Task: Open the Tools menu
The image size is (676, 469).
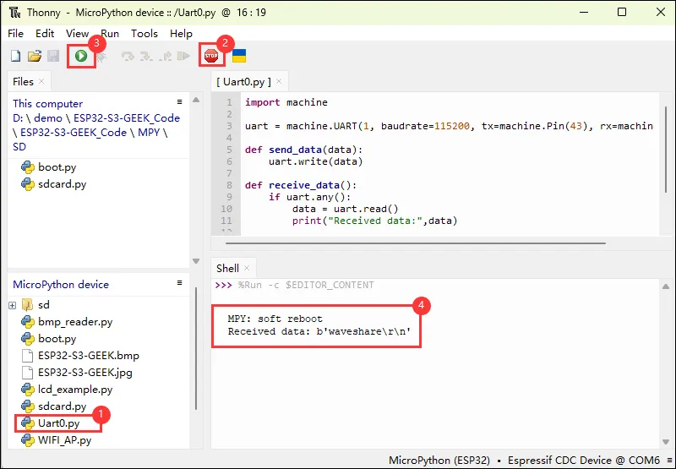Action: click(x=144, y=34)
